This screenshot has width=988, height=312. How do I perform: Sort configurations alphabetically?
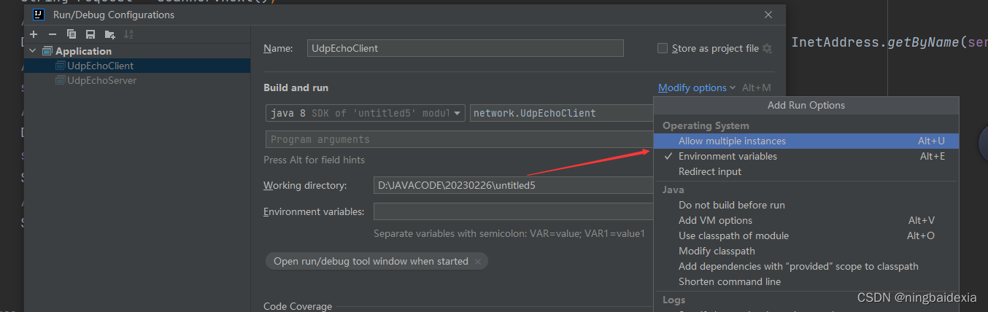click(129, 34)
